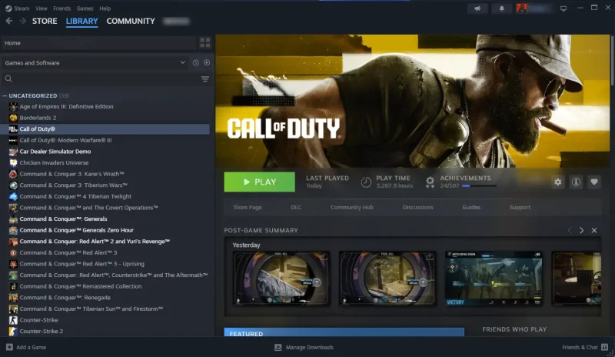Open the Games menu
The image size is (615, 357).
(85, 8)
